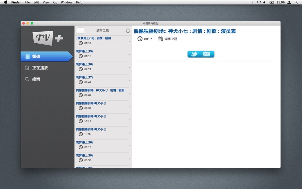Open Wi-Fi status in menu bar

pyautogui.click(x=259, y=2)
